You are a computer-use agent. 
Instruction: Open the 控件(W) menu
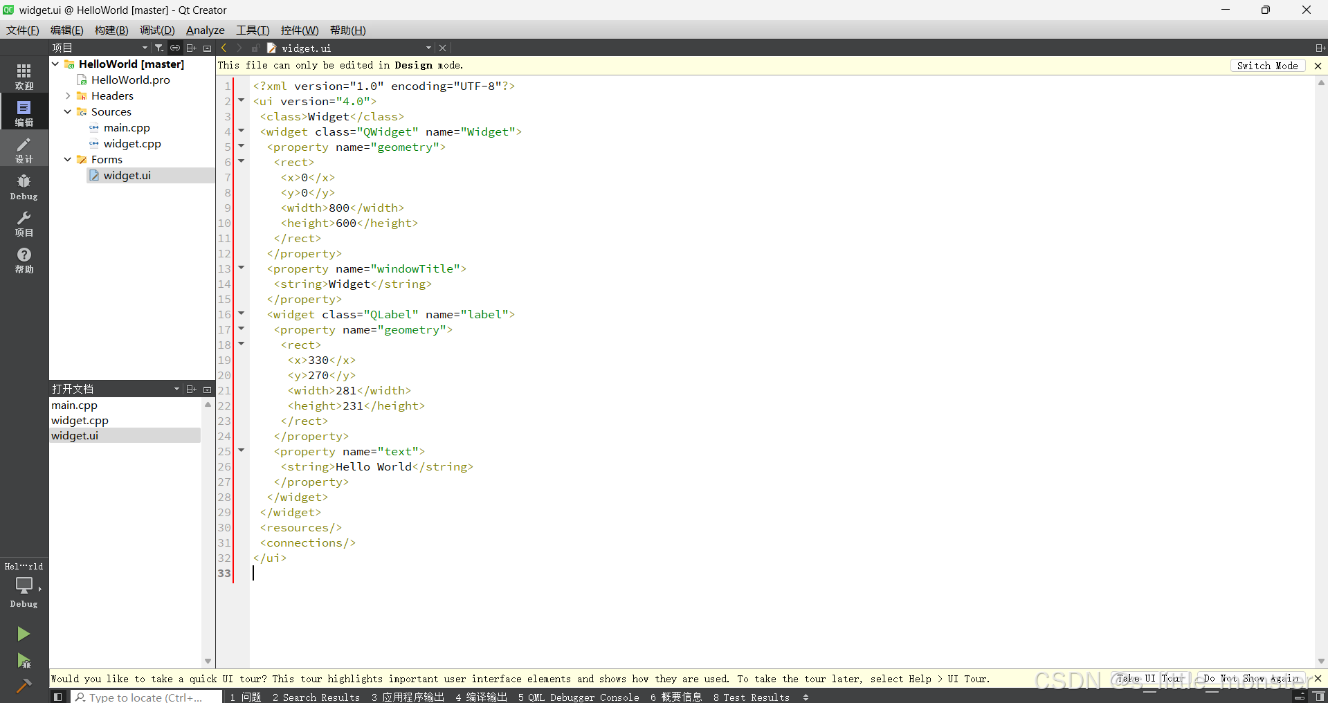(300, 30)
